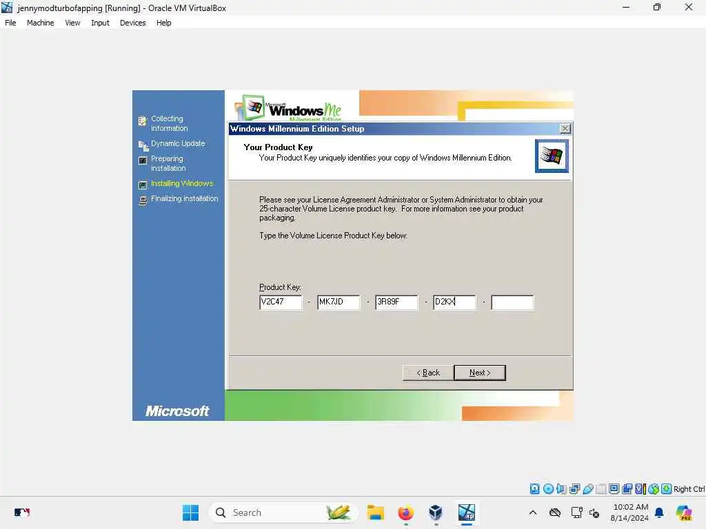Open the File menu in VirtualBox

click(10, 23)
